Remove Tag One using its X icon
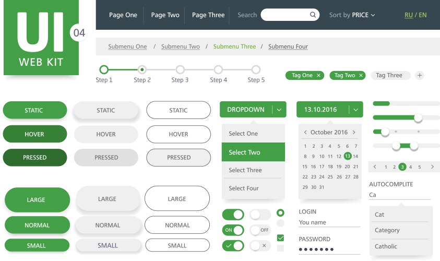 tap(318, 75)
